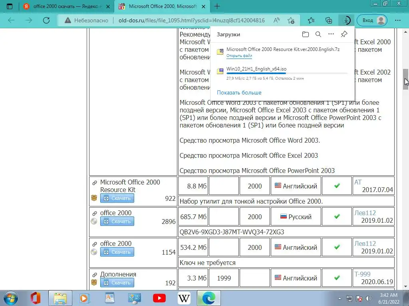
Task: Open the Control Panel taskbar icon
Action: point(134,298)
